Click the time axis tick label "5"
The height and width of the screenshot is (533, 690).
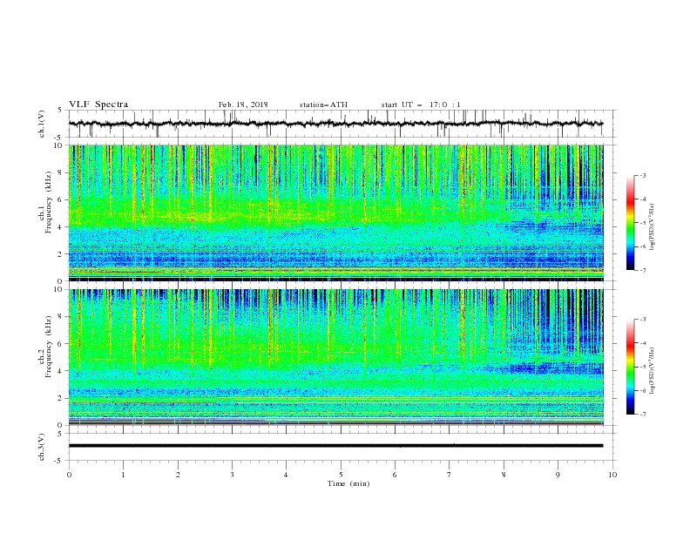(341, 475)
